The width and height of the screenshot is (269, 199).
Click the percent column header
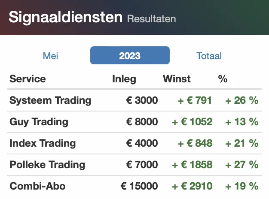(x=223, y=79)
